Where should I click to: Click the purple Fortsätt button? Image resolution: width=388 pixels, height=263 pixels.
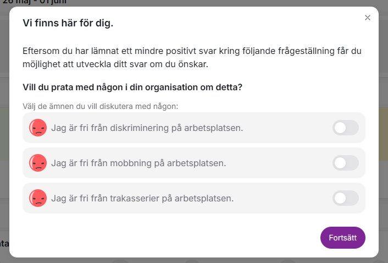(x=343, y=238)
